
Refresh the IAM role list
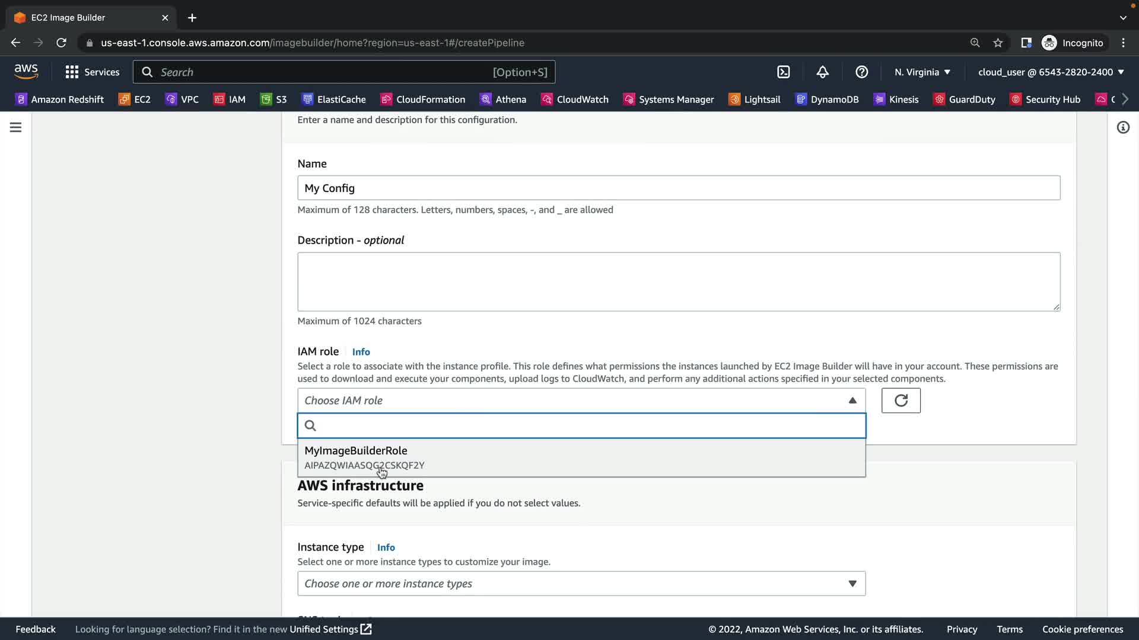click(900, 401)
